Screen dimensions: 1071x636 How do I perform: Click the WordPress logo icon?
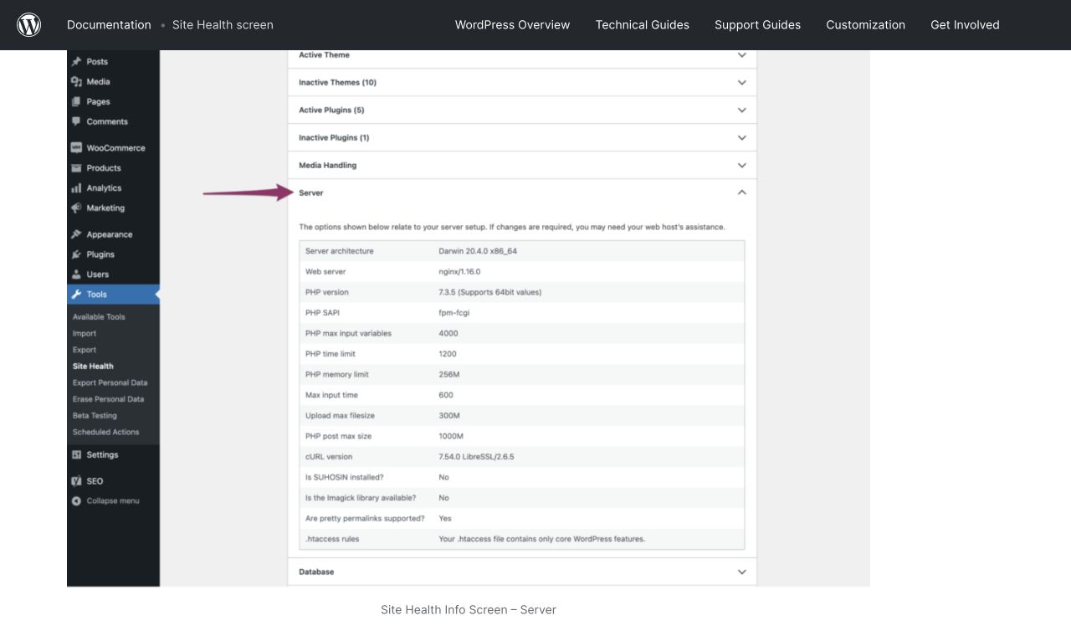[29, 25]
